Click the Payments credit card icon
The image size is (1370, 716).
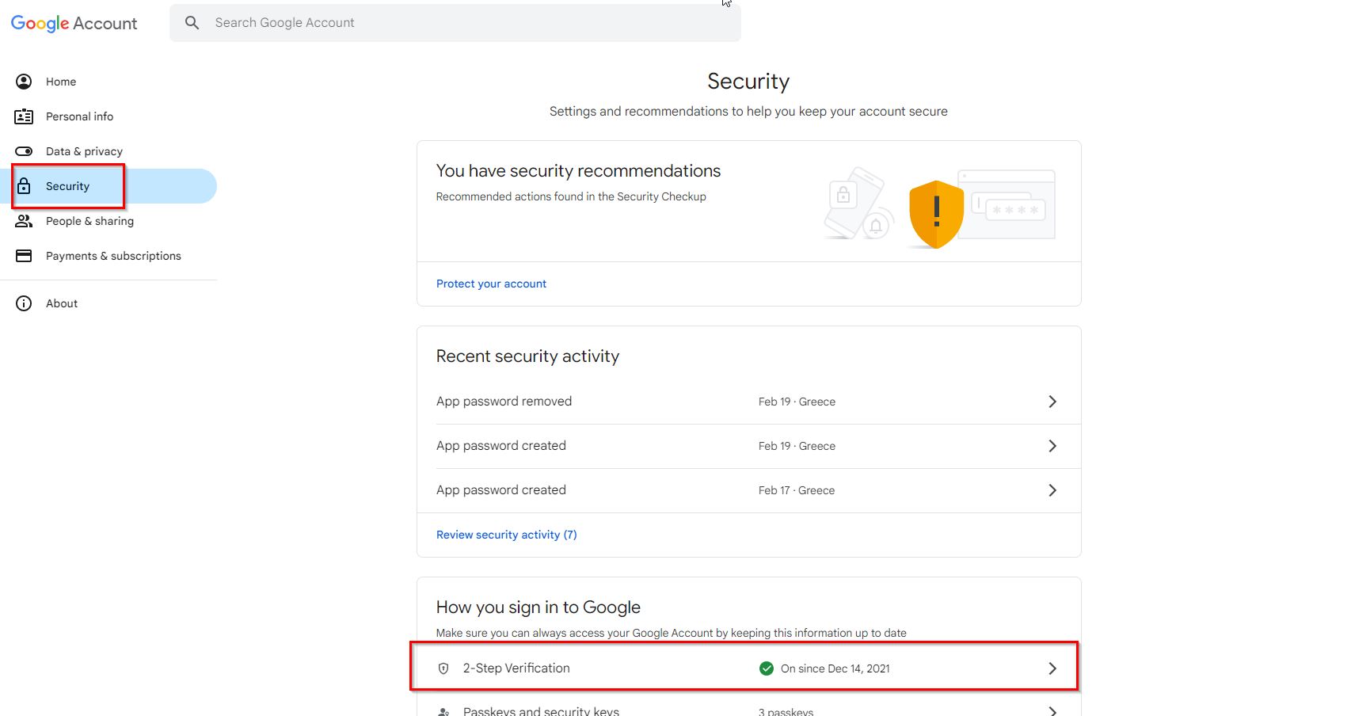point(24,256)
